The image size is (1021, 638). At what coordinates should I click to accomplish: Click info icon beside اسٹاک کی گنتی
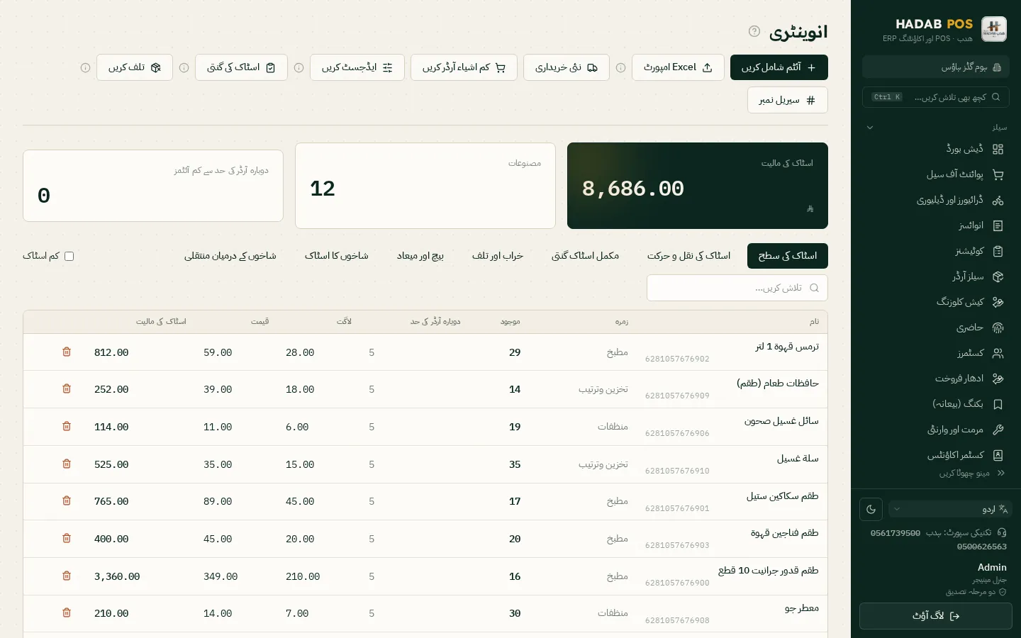tap(184, 68)
